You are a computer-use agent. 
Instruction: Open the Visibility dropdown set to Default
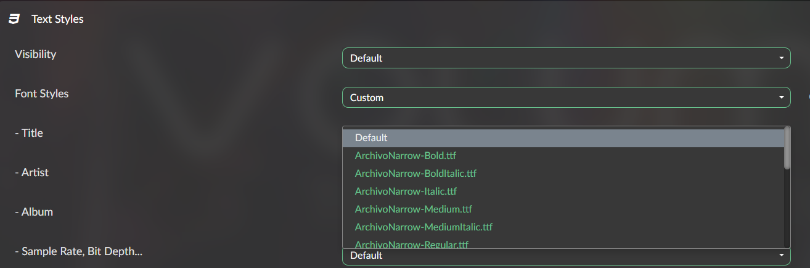click(x=566, y=58)
